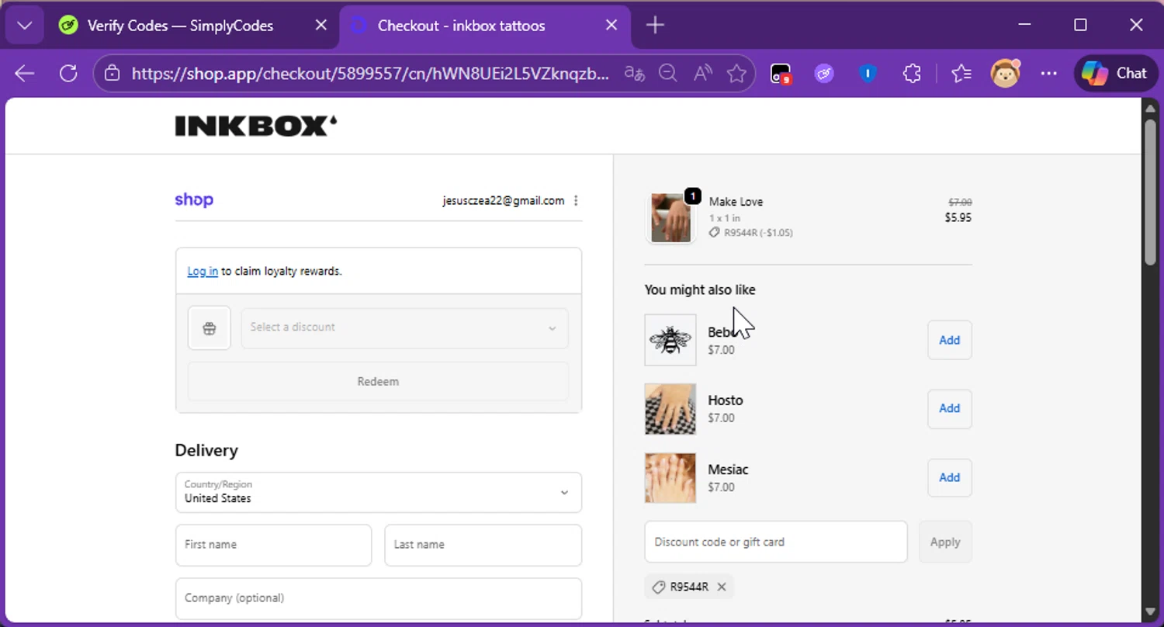1164x627 pixels.
Task: Focus the First name field
Action: coord(274,545)
